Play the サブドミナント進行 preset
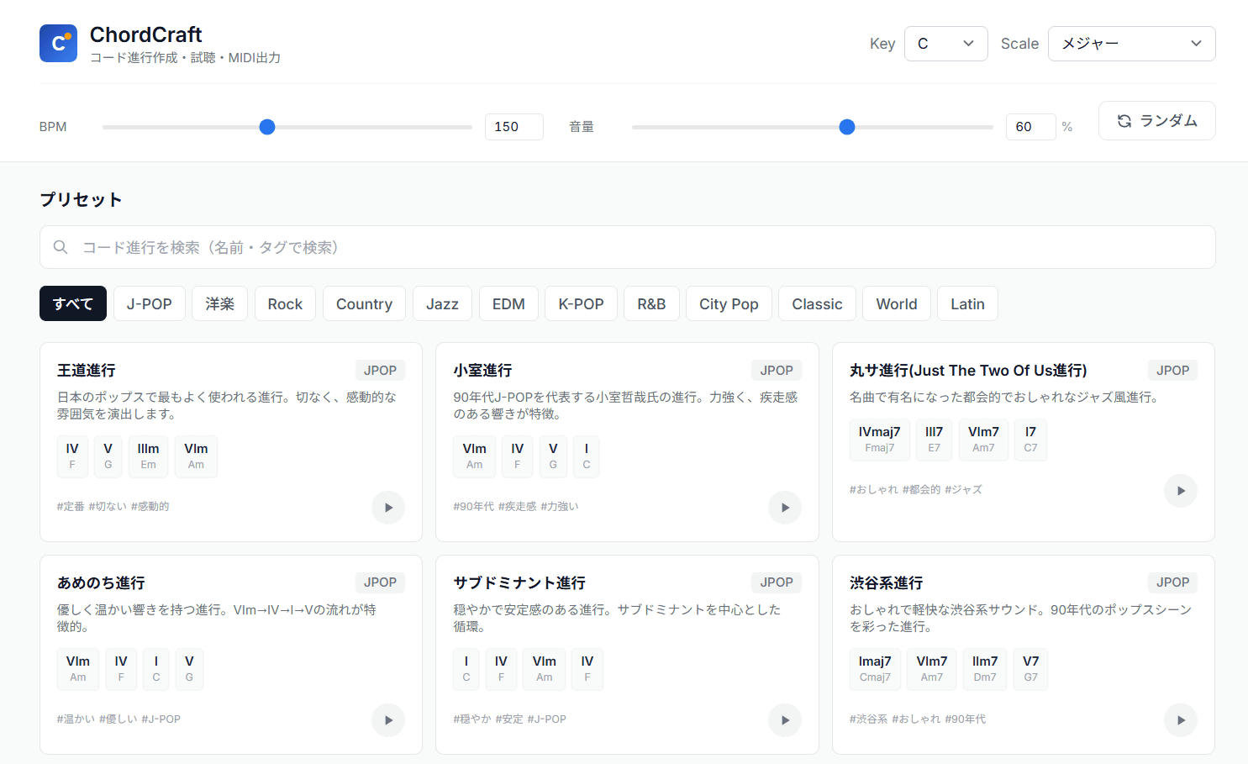 click(785, 720)
